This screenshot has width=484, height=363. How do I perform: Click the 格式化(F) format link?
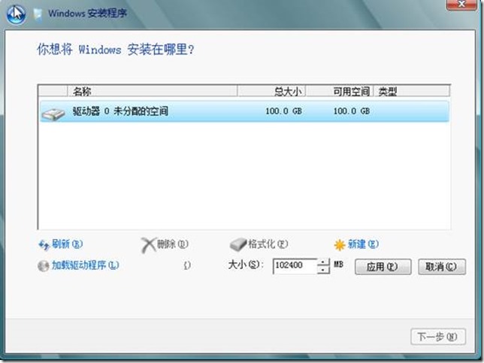point(268,244)
